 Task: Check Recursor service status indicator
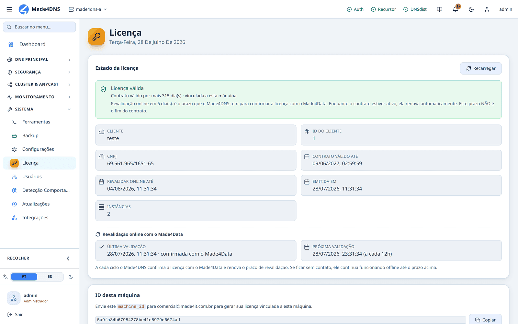[383, 9]
